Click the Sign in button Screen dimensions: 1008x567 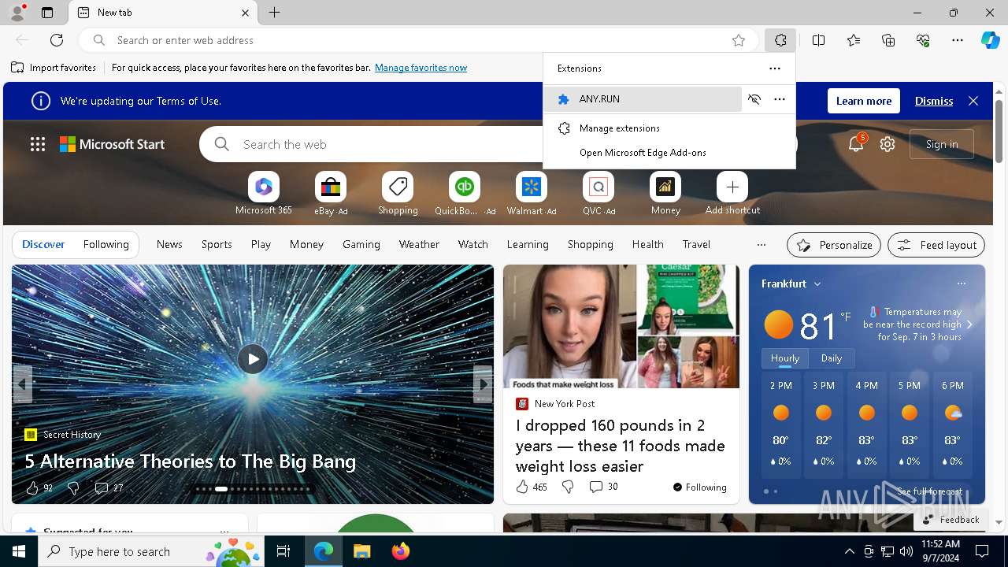coord(942,144)
